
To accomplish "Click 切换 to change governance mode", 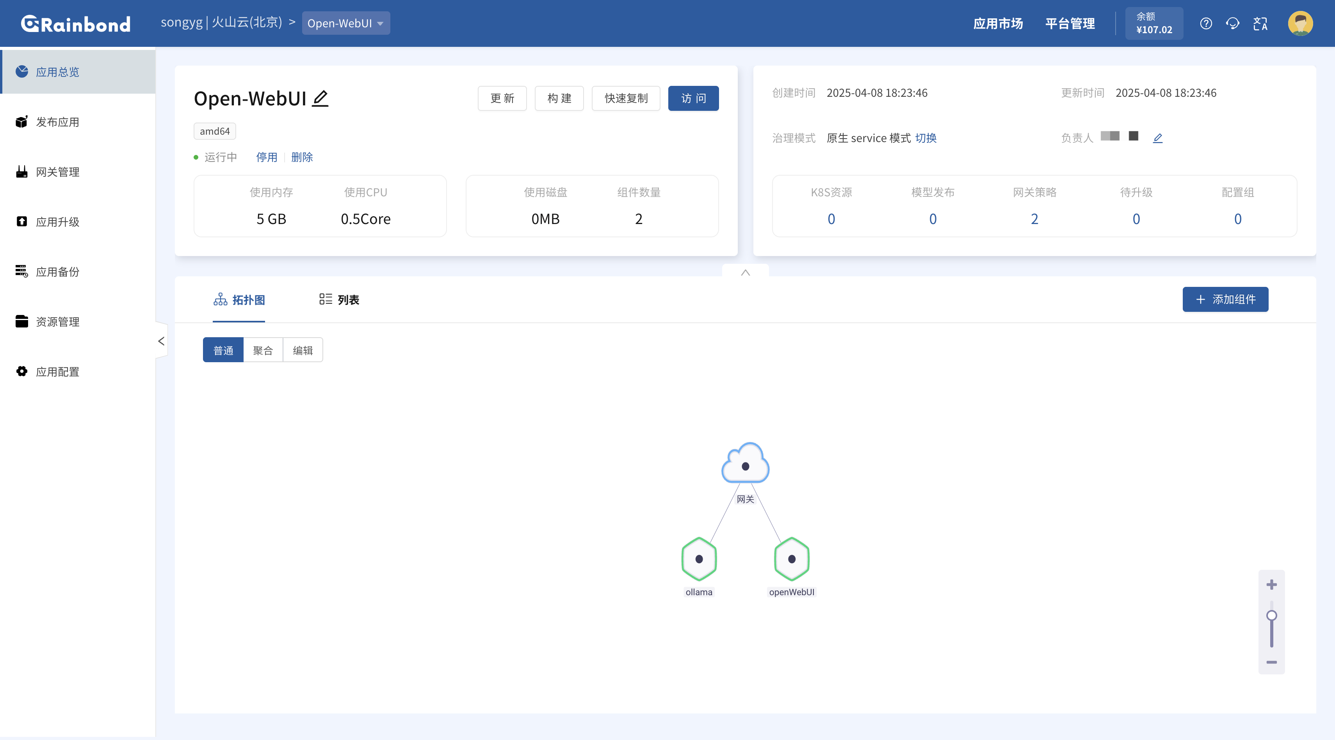I will coord(926,138).
